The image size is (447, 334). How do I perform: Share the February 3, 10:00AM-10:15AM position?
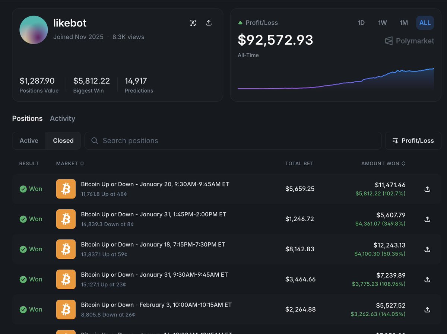[x=427, y=309]
